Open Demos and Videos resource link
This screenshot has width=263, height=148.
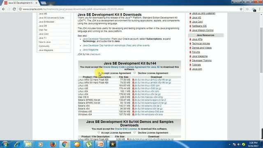202,48
